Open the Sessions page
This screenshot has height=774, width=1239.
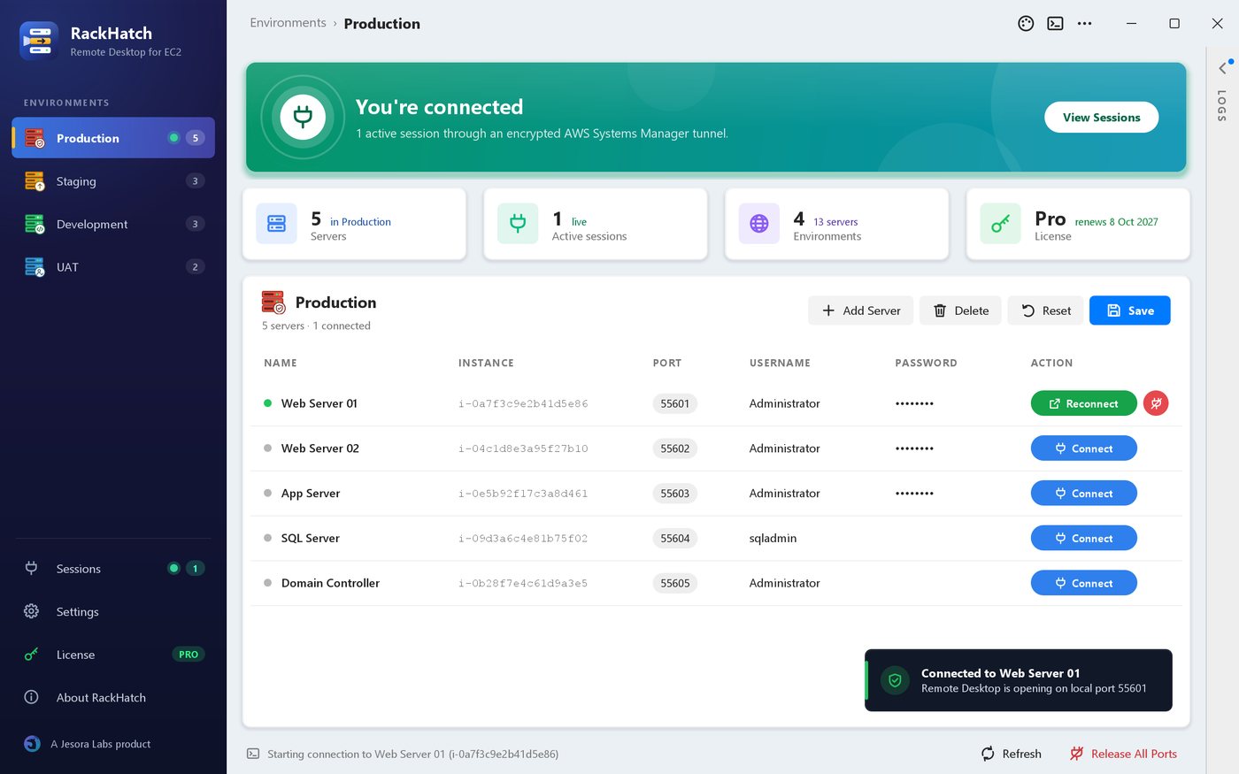point(113,569)
